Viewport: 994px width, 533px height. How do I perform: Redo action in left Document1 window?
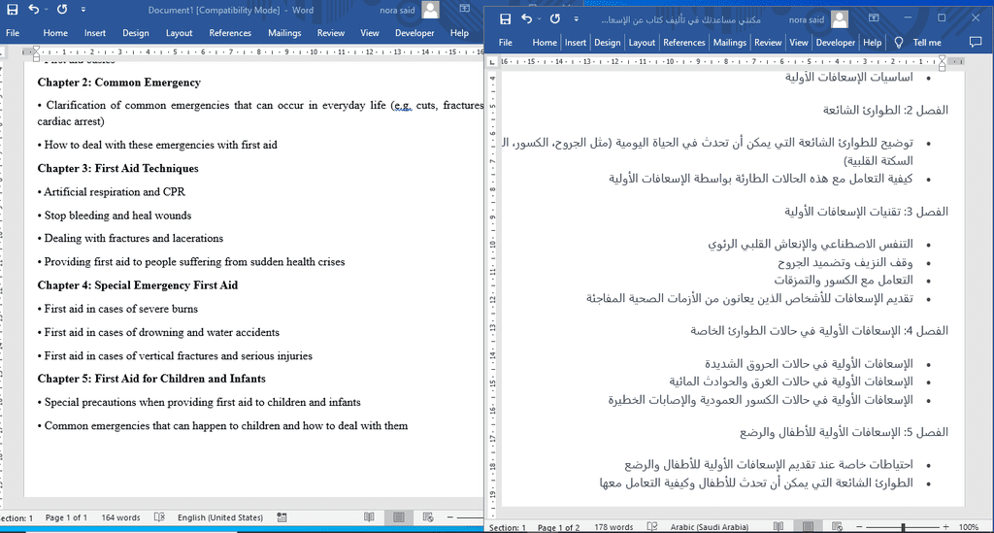61,10
